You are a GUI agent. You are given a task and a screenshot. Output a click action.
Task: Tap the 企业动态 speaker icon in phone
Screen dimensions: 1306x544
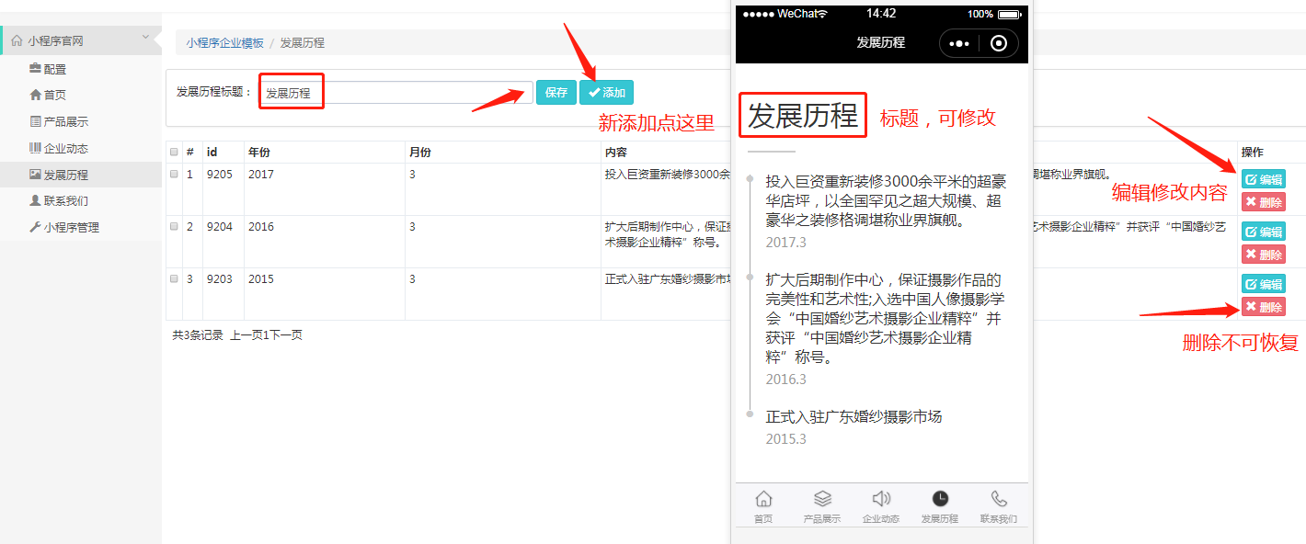tap(881, 499)
